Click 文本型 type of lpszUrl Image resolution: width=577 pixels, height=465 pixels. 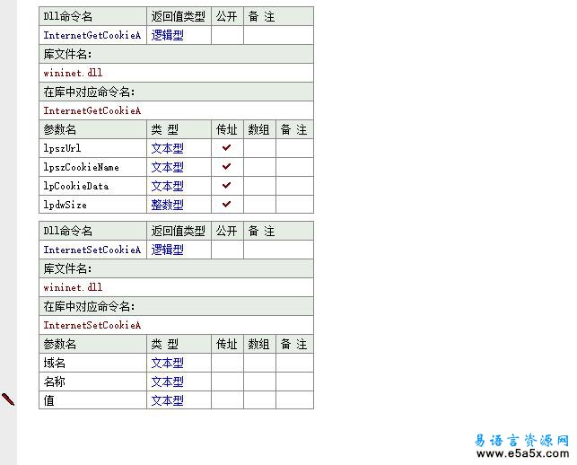pos(168,148)
